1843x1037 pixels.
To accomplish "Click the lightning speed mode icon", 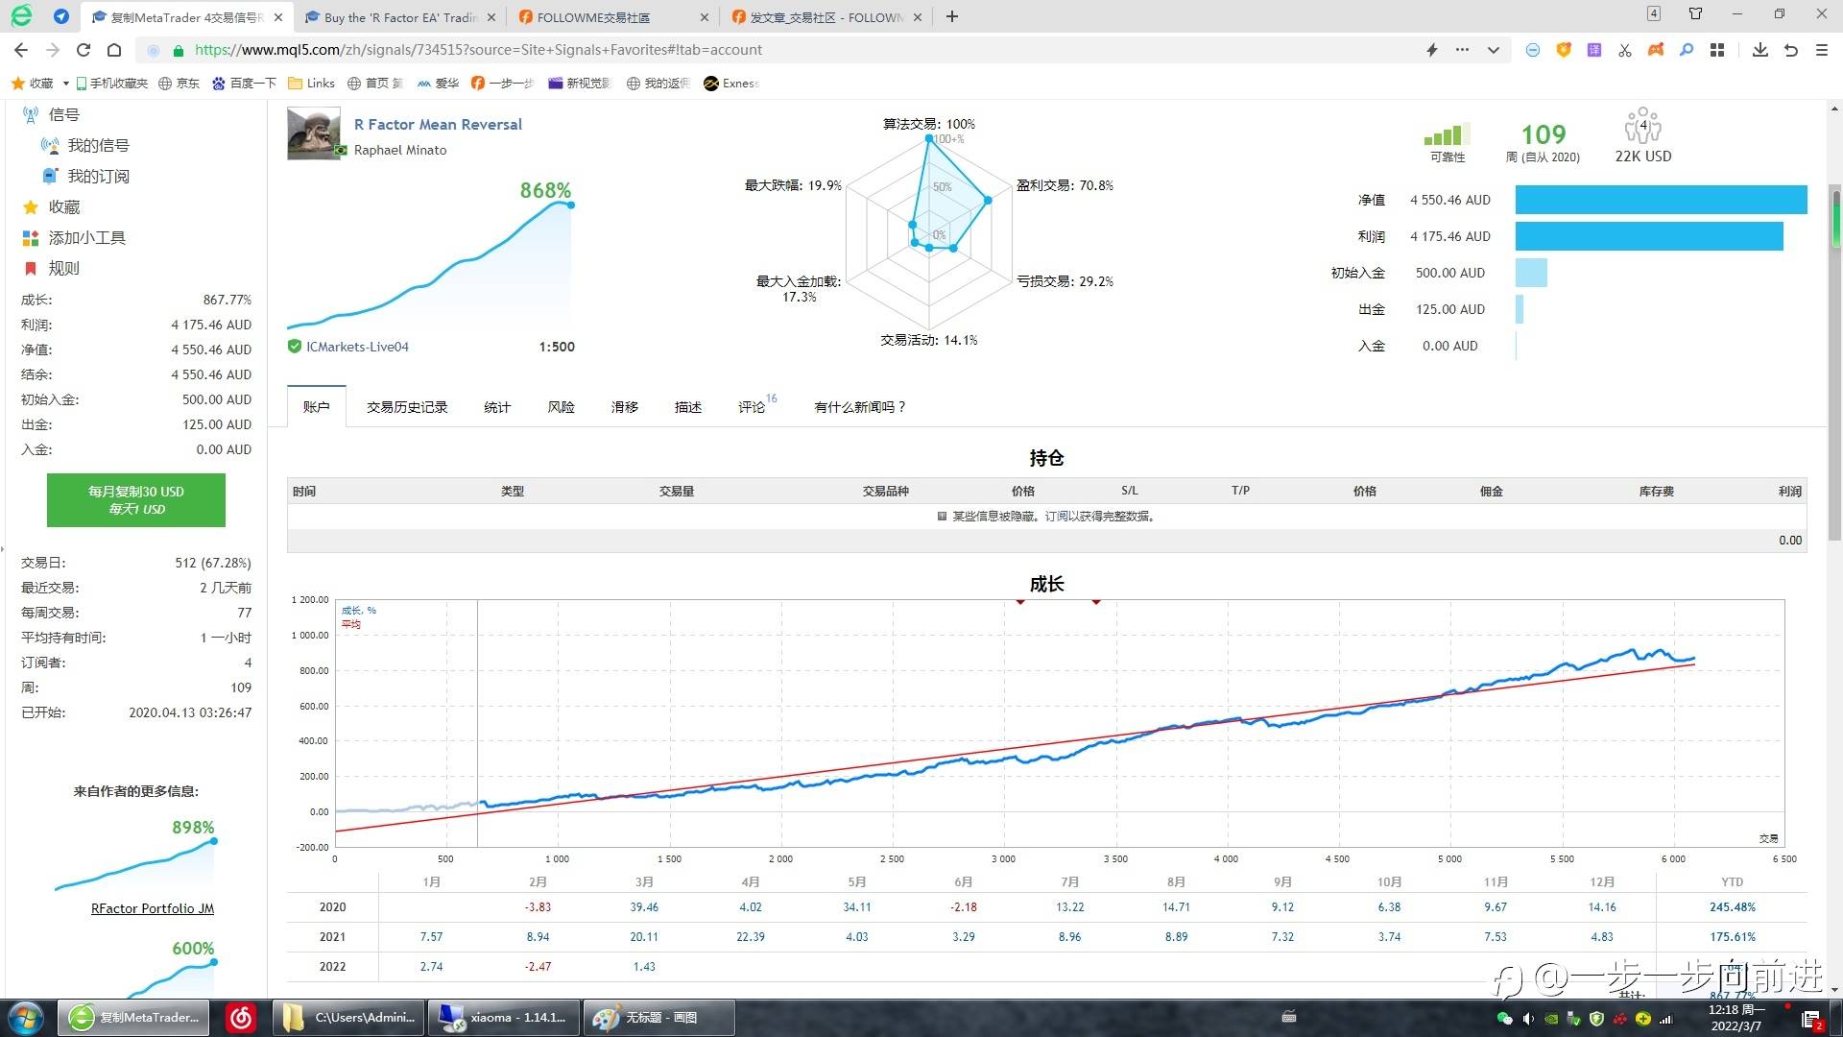I will click(x=1431, y=50).
